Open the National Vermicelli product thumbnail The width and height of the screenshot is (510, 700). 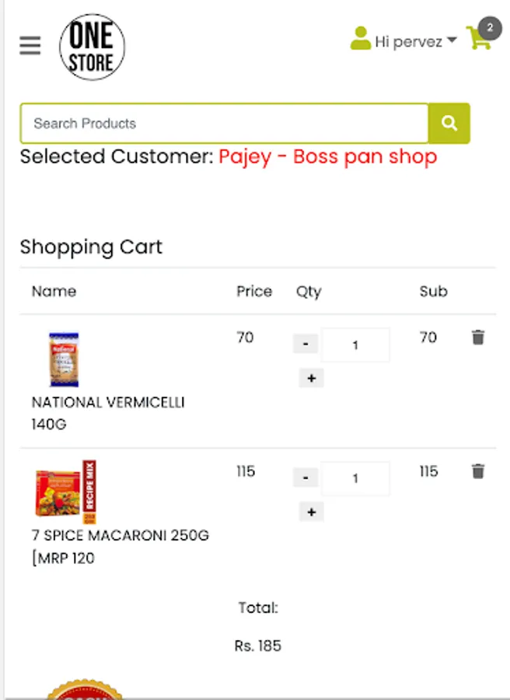point(64,359)
